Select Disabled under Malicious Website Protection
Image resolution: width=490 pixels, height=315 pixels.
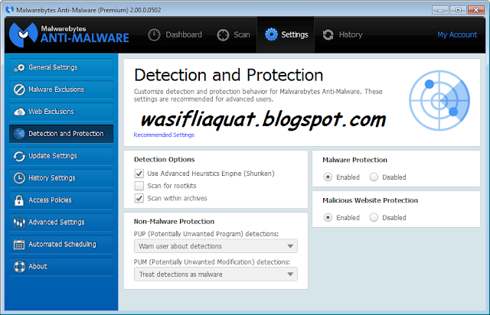374,217
